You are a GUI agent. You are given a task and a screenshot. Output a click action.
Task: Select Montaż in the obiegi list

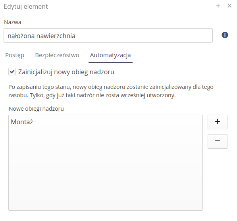coord(22,122)
